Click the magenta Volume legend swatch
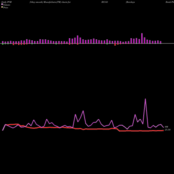The image size is (174, 174). click(2, 4)
